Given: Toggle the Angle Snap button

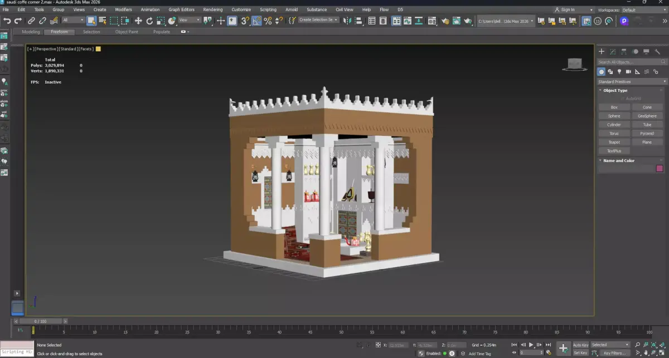Looking at the screenshot, I should [256, 21].
